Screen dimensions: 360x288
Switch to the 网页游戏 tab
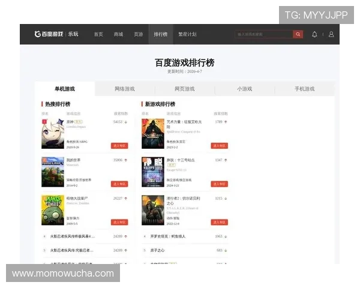[x=185, y=89]
